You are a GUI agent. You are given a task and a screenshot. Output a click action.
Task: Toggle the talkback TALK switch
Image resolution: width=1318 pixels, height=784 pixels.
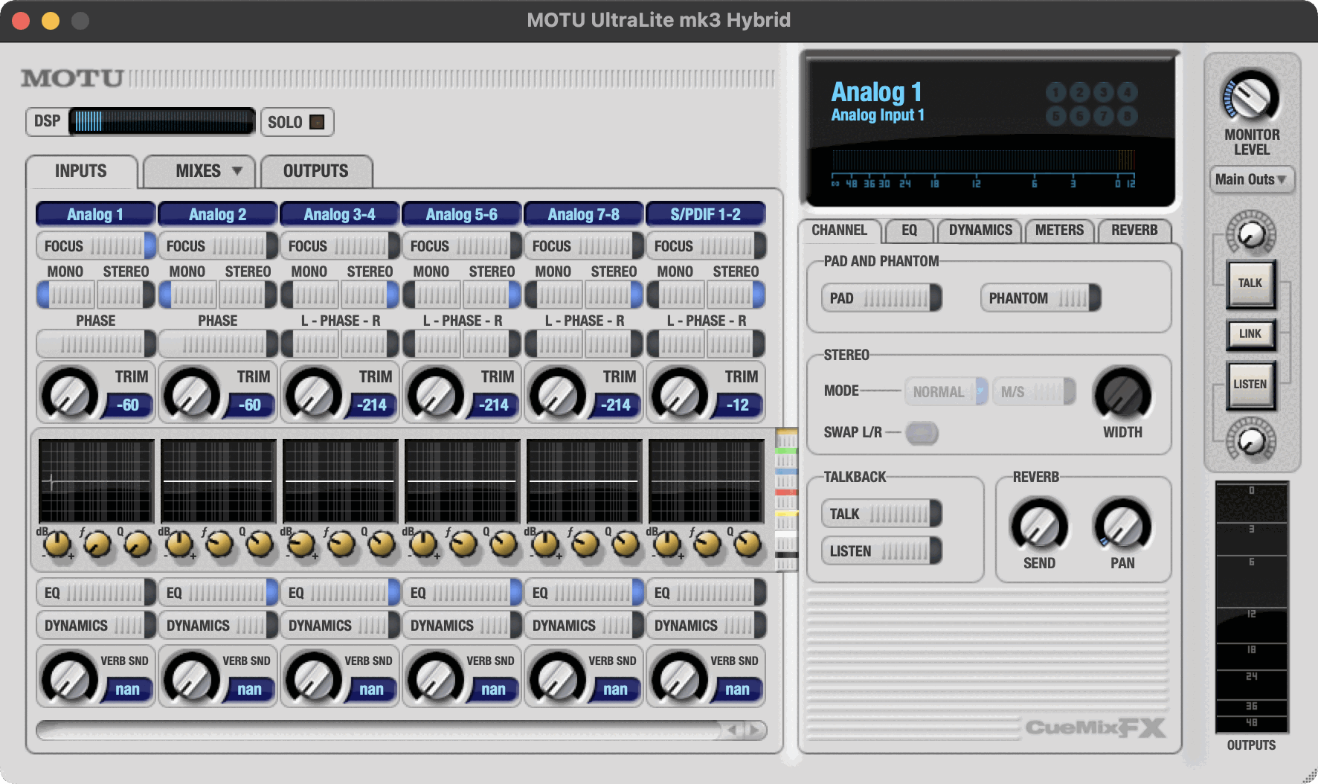click(x=881, y=514)
